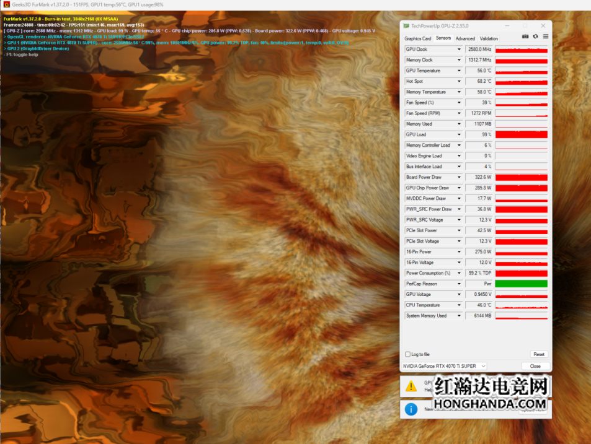The width and height of the screenshot is (591, 444).
Task: Open the CPU Temperature sensor dropdown
Action: click(x=459, y=305)
